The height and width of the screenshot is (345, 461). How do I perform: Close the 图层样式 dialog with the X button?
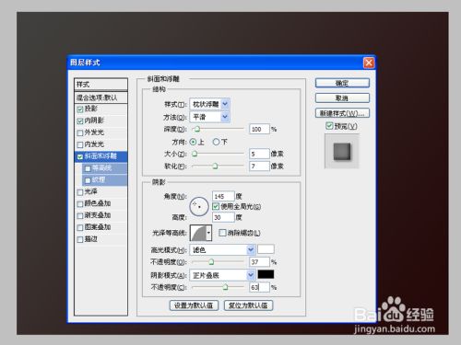click(x=369, y=63)
